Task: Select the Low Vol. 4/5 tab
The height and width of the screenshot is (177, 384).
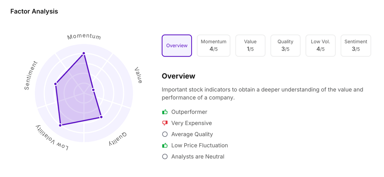Action: click(320, 46)
